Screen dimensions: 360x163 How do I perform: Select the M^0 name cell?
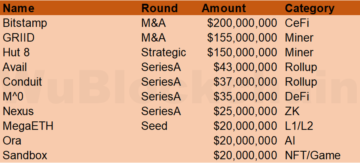pyautogui.click(x=13, y=97)
